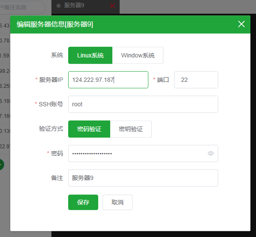Click the 端口 input field showing 22
256x237 pixels.
[196, 80]
